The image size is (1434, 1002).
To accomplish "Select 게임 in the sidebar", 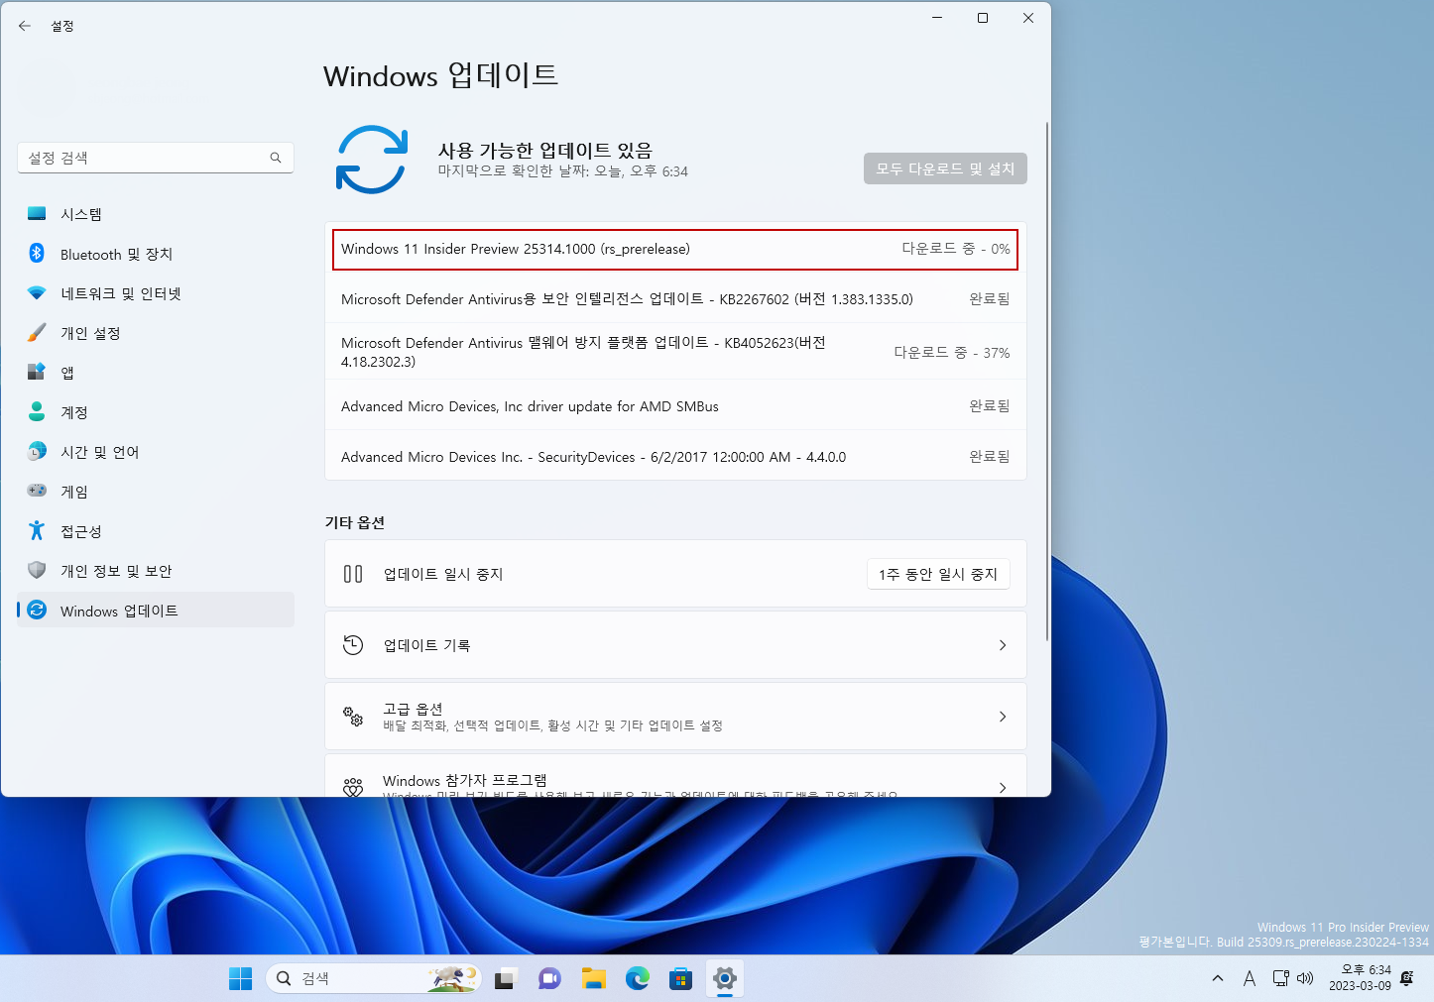I will (x=156, y=492).
